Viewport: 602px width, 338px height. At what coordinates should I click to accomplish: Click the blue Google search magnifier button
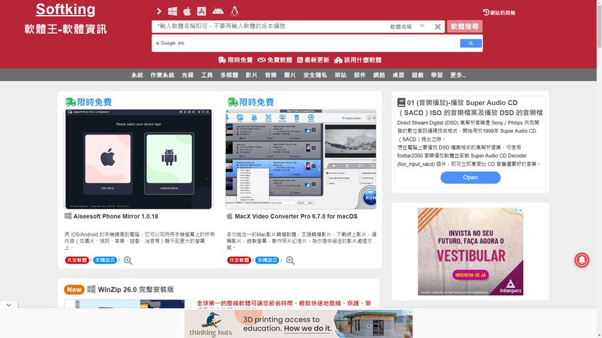(471, 43)
